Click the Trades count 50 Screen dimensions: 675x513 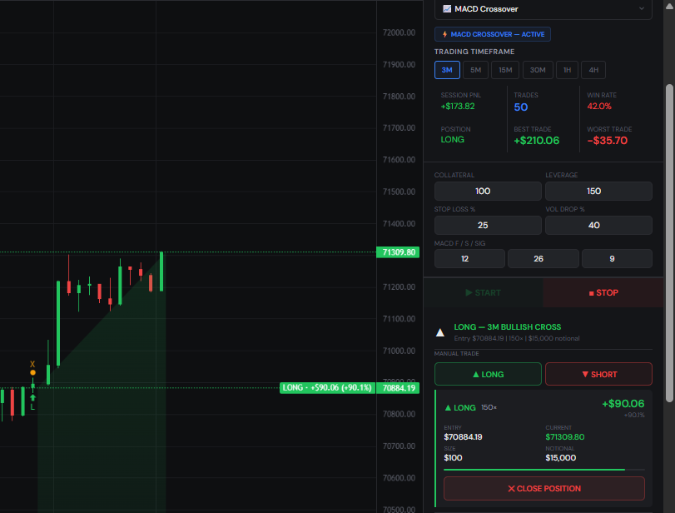point(521,107)
